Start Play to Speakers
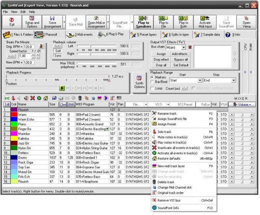 tap(143, 22)
